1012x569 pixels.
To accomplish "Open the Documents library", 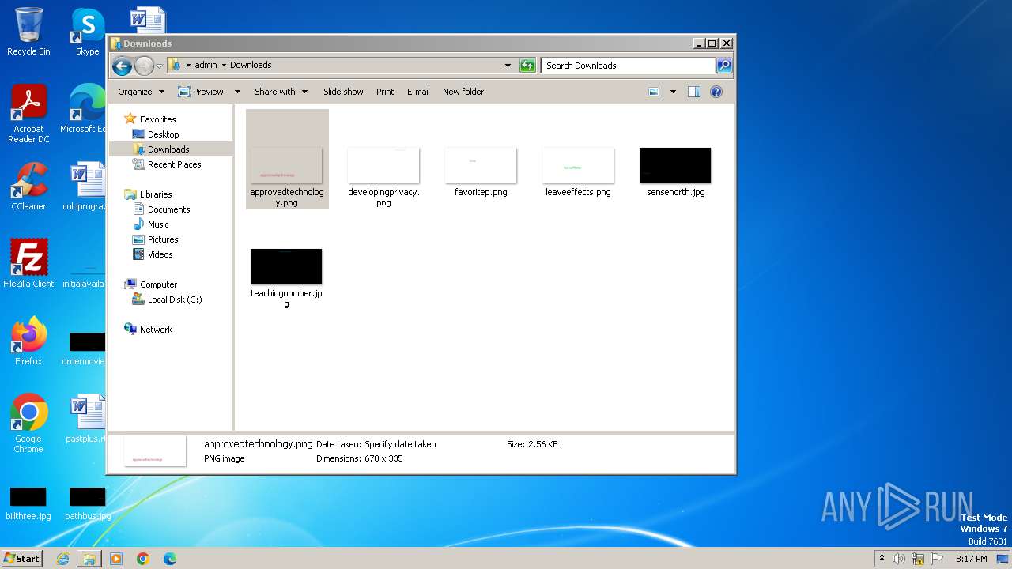I will pos(168,209).
